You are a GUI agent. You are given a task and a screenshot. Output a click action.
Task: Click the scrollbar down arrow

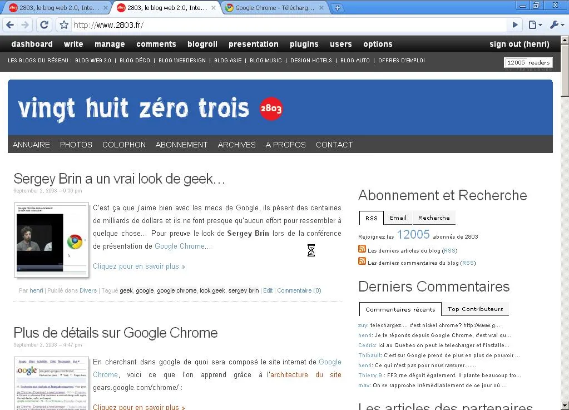point(565,406)
